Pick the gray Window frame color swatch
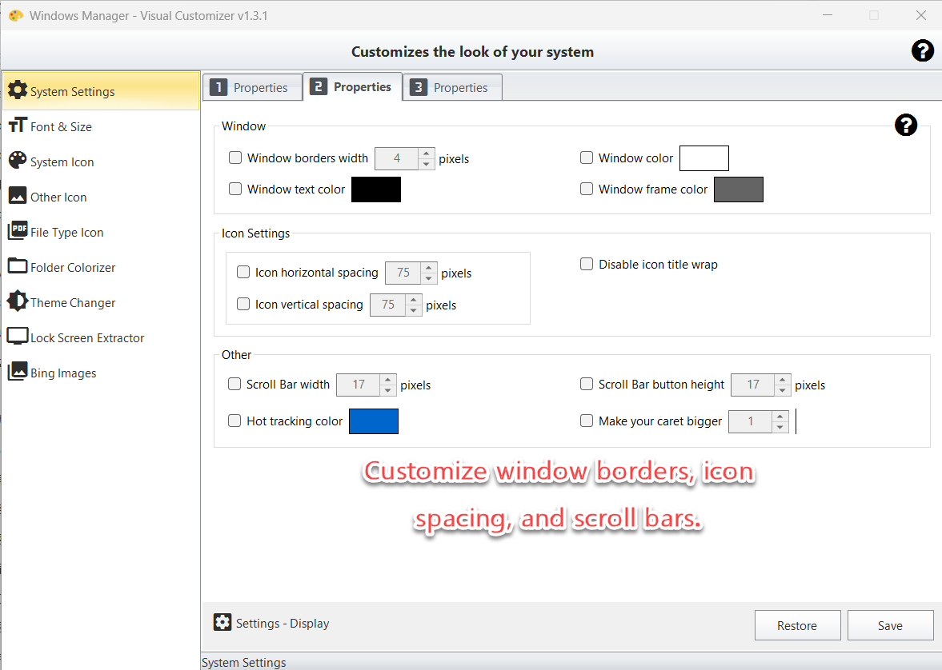 coord(739,189)
